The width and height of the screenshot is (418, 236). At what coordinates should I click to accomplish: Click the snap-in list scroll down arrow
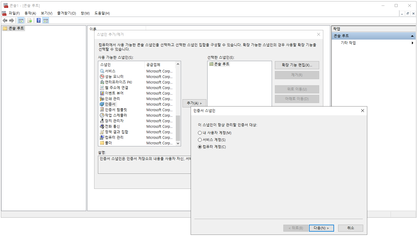178,143
